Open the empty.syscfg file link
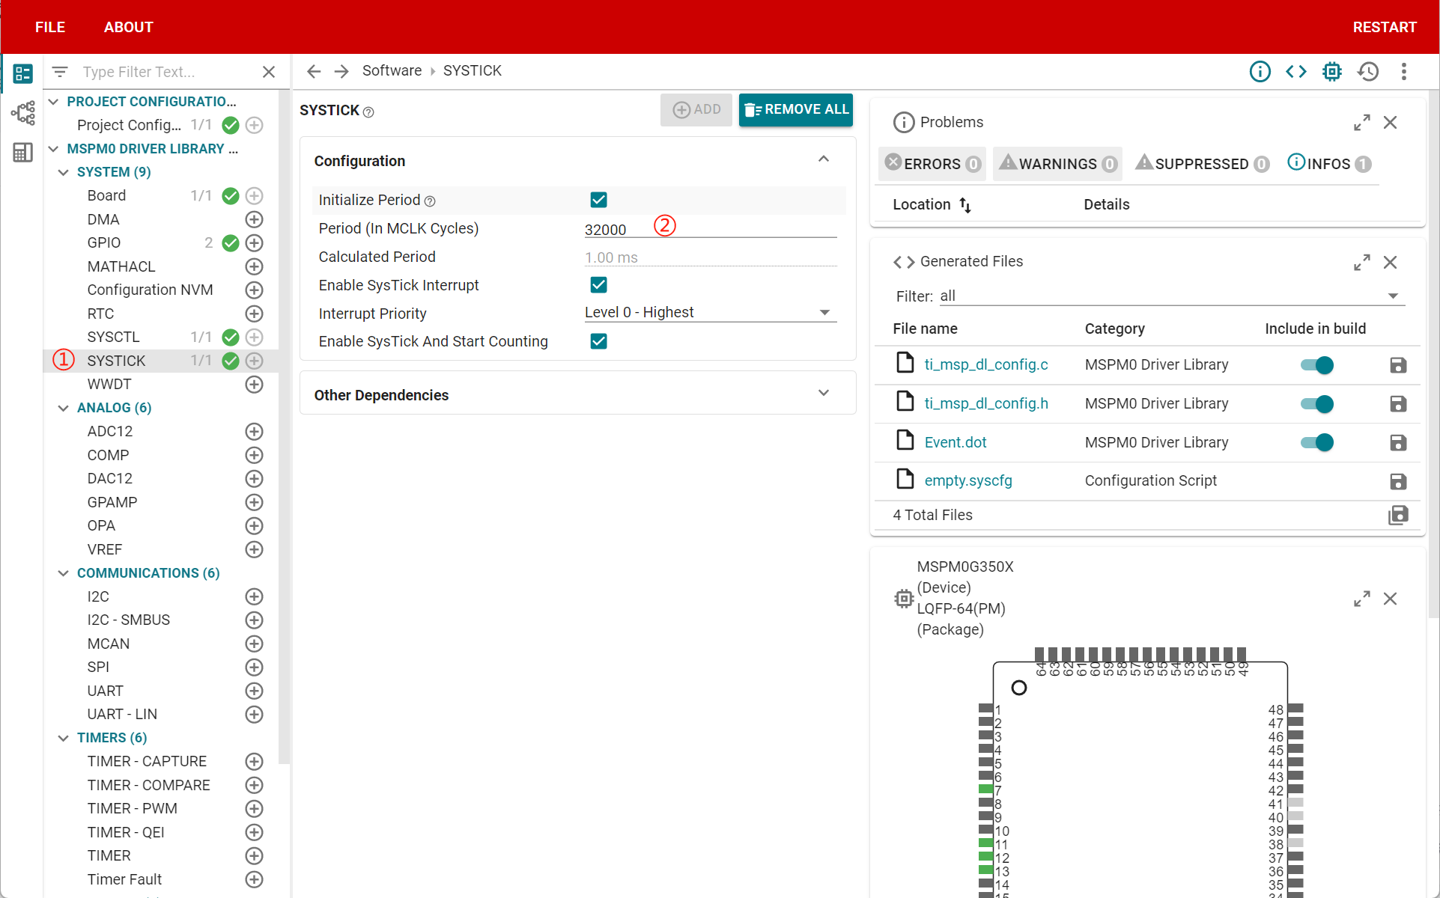 point(967,481)
